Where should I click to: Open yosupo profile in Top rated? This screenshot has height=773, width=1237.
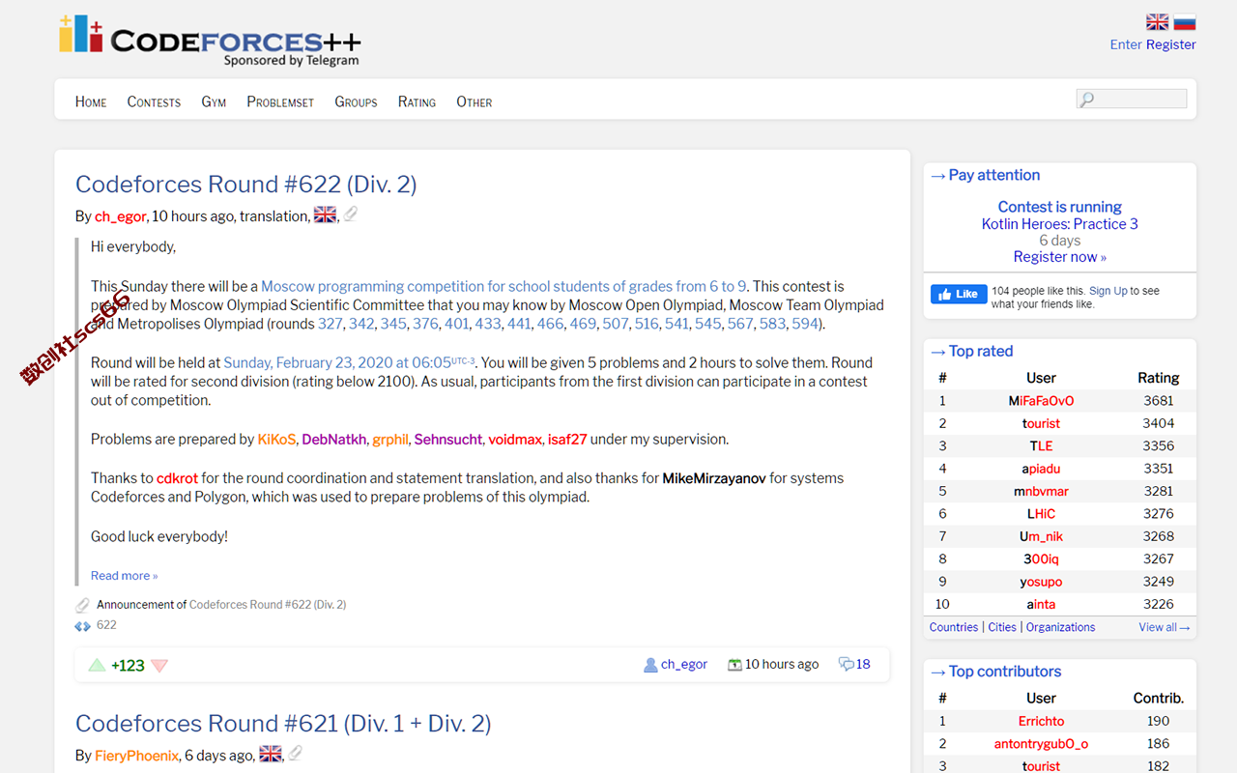coord(1041,582)
